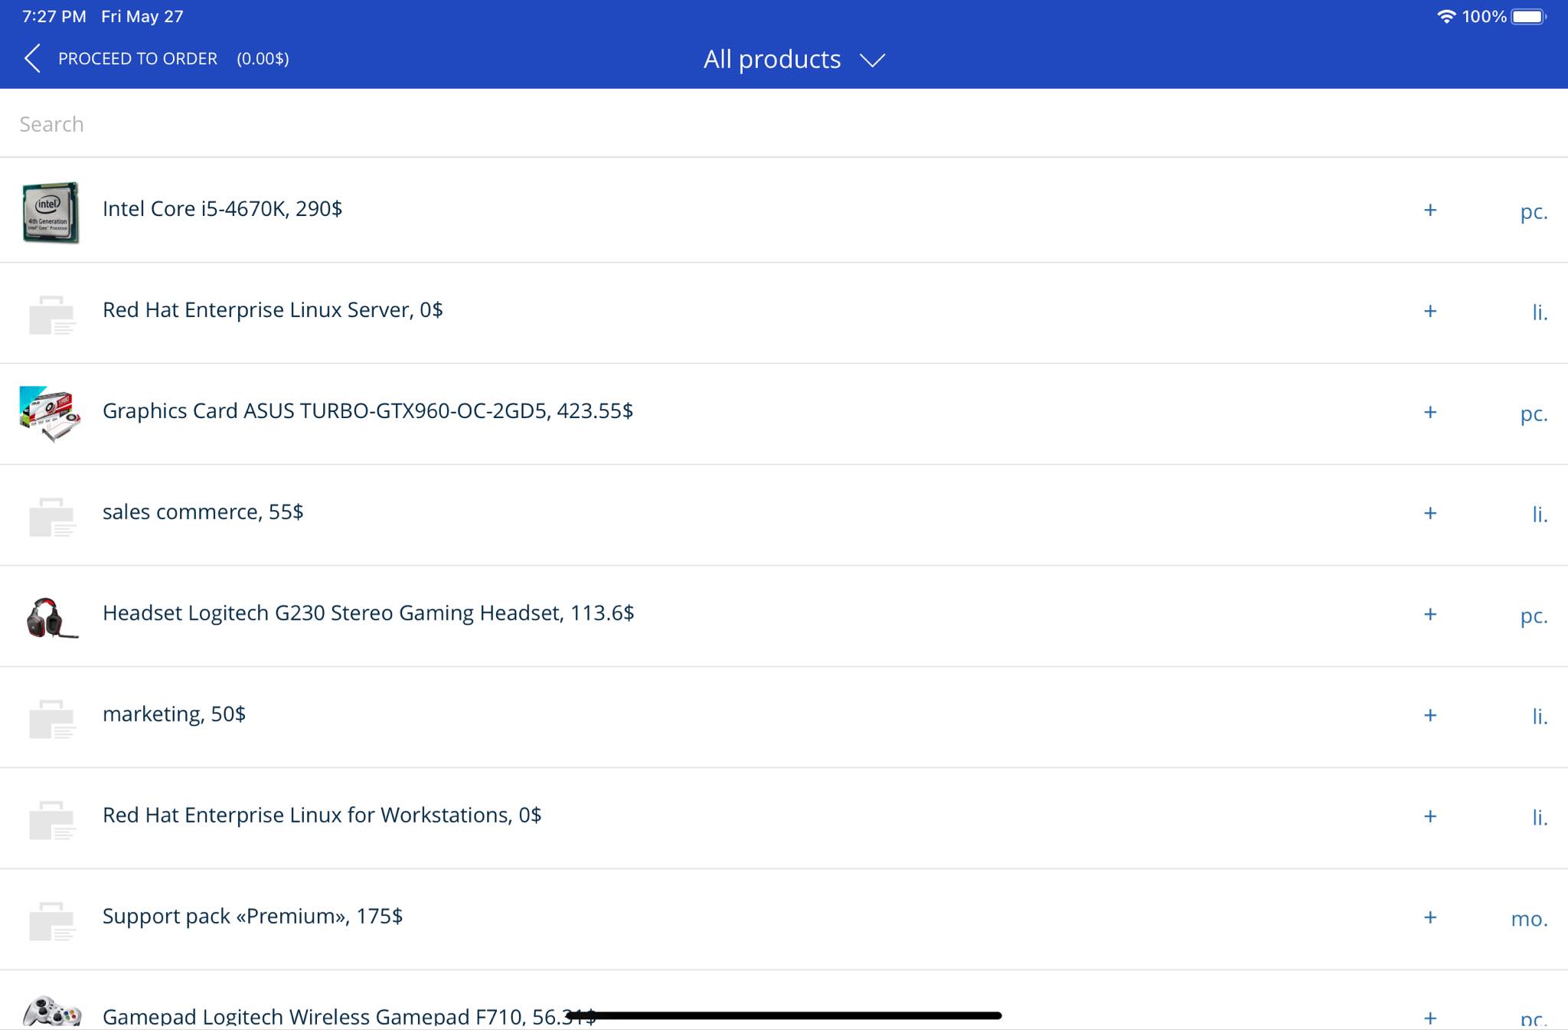This screenshot has height=1030, width=1568.
Task: Tap 'pc.' unit for Headset Logitech G230
Action: coord(1534,616)
